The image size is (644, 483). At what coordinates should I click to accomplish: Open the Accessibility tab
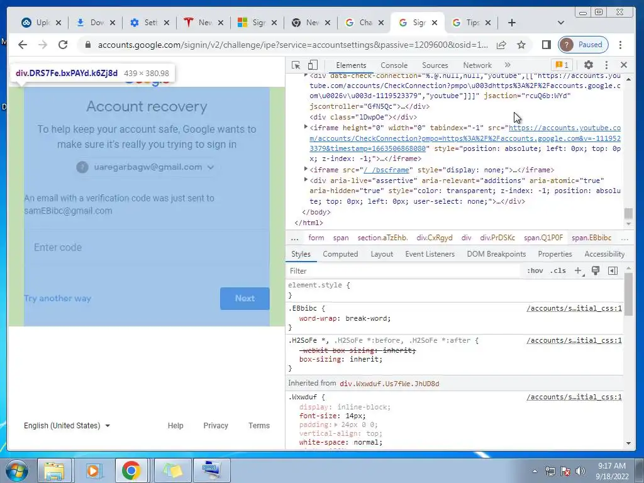tap(604, 254)
